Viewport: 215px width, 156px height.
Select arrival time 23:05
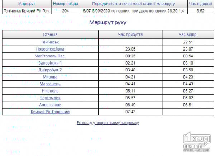click(130, 49)
